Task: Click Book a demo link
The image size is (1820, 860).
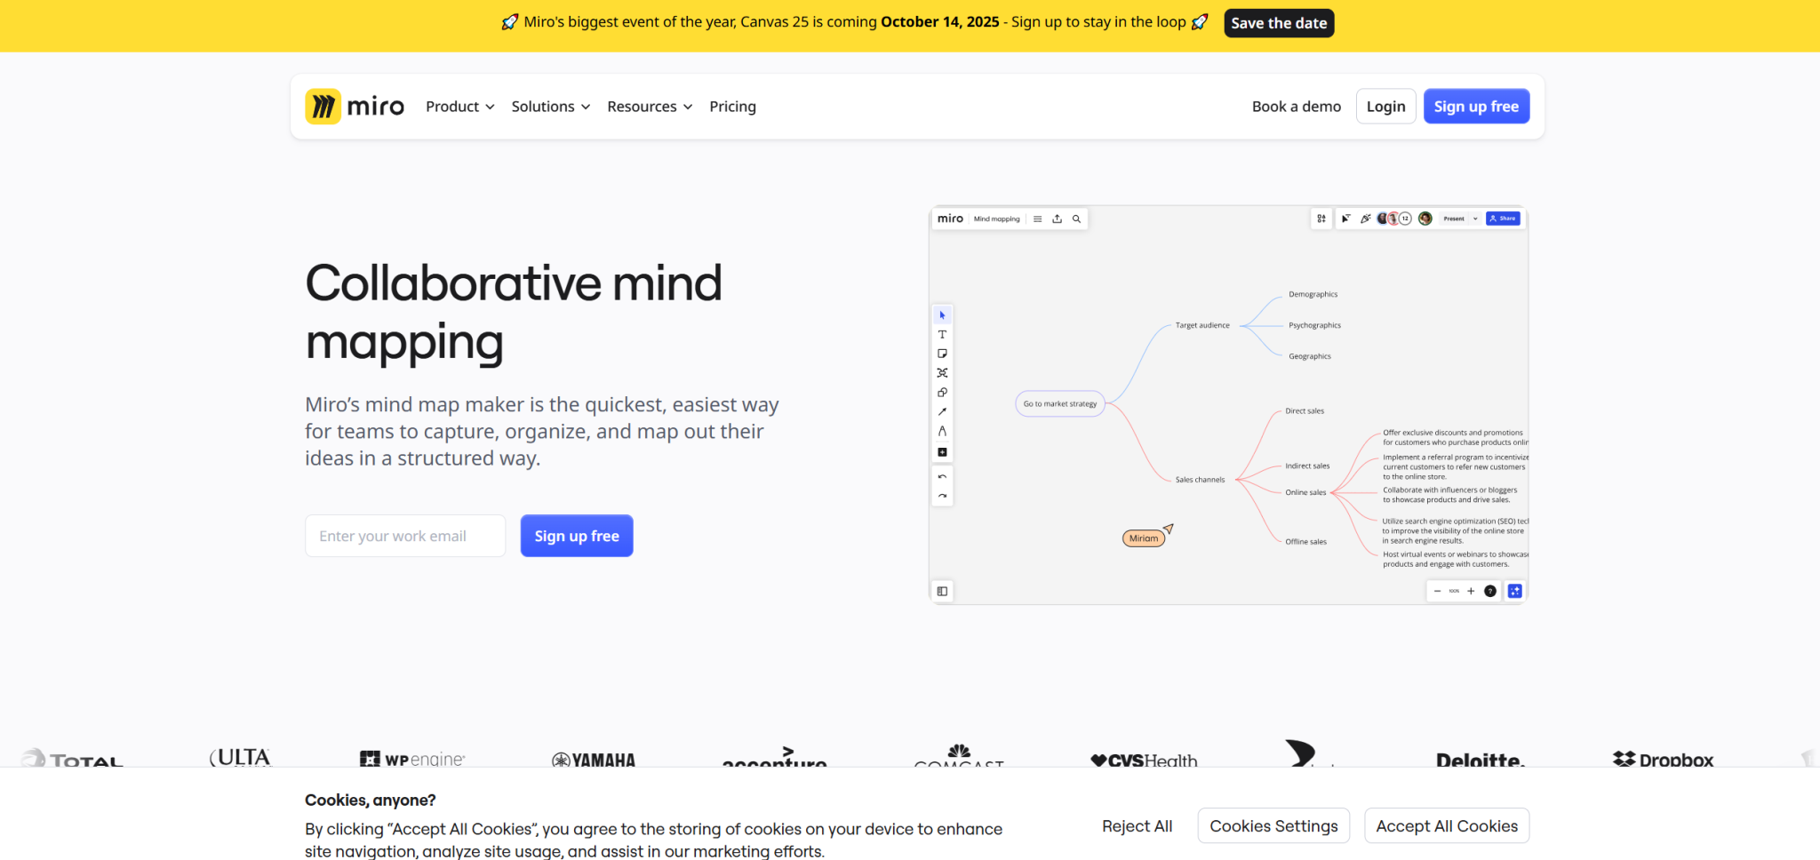Action: [x=1297, y=107]
